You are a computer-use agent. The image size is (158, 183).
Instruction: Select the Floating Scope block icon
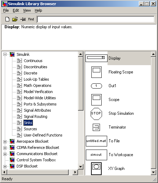(97, 72)
